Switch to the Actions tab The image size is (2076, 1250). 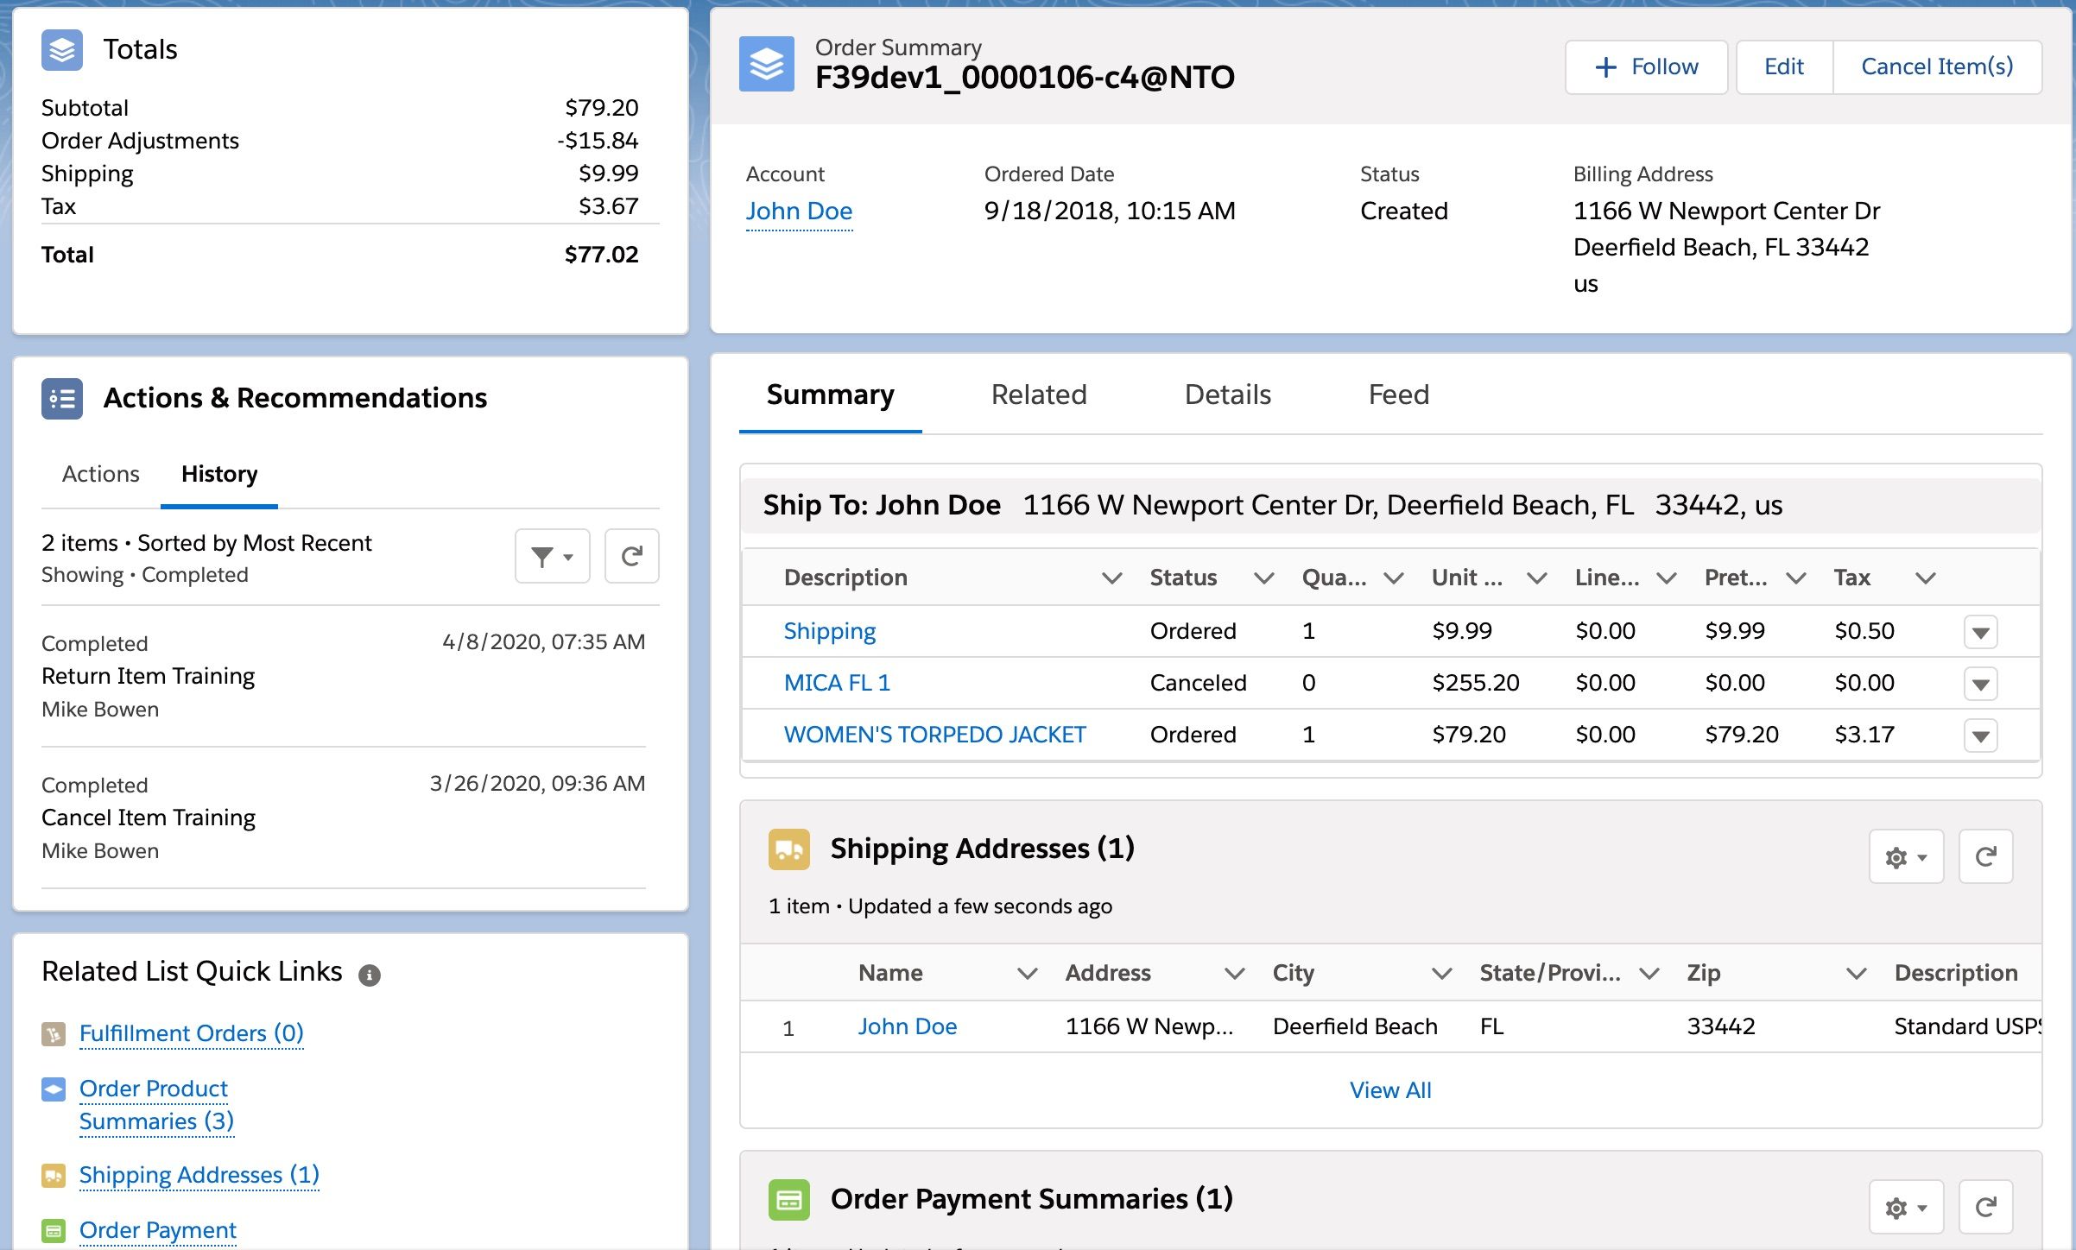[100, 474]
